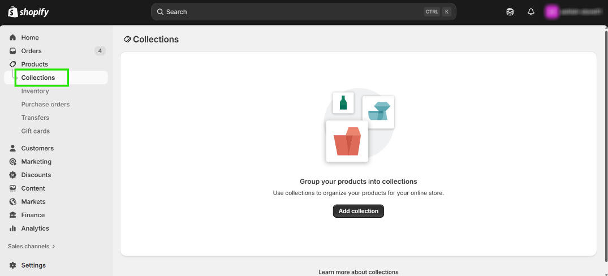The image size is (608, 276).
Task: Click the Finance bank icon
Action: [13, 215]
